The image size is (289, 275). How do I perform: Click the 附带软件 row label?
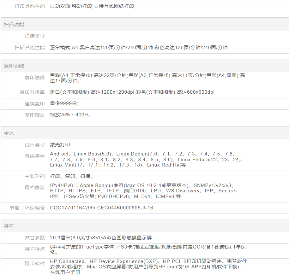pos(35,263)
